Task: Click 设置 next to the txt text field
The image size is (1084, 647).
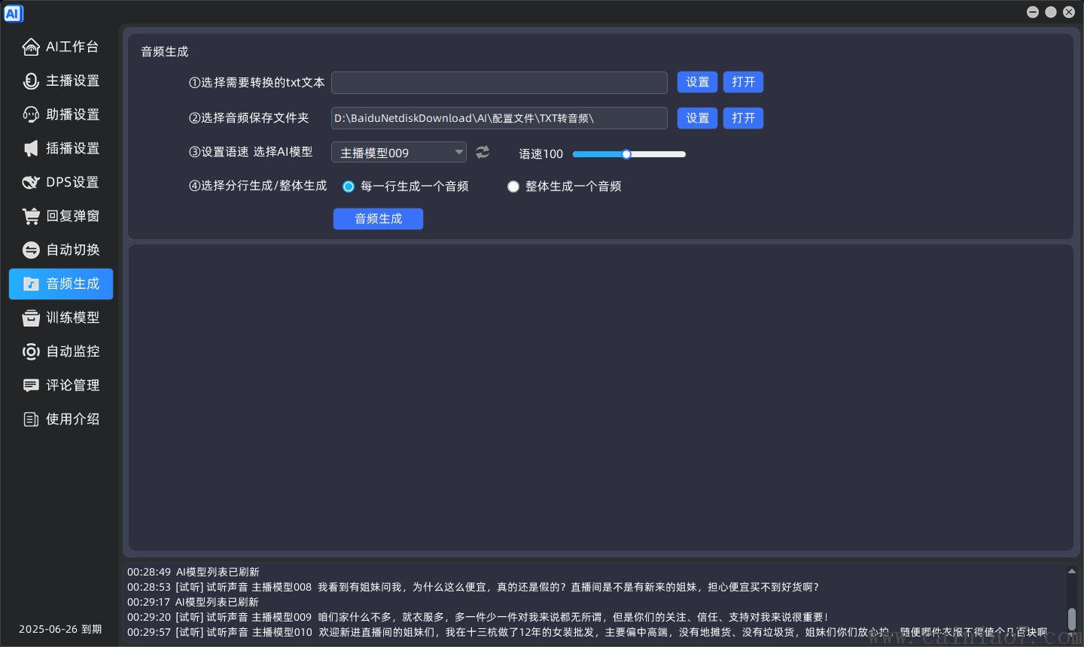Action: point(697,82)
